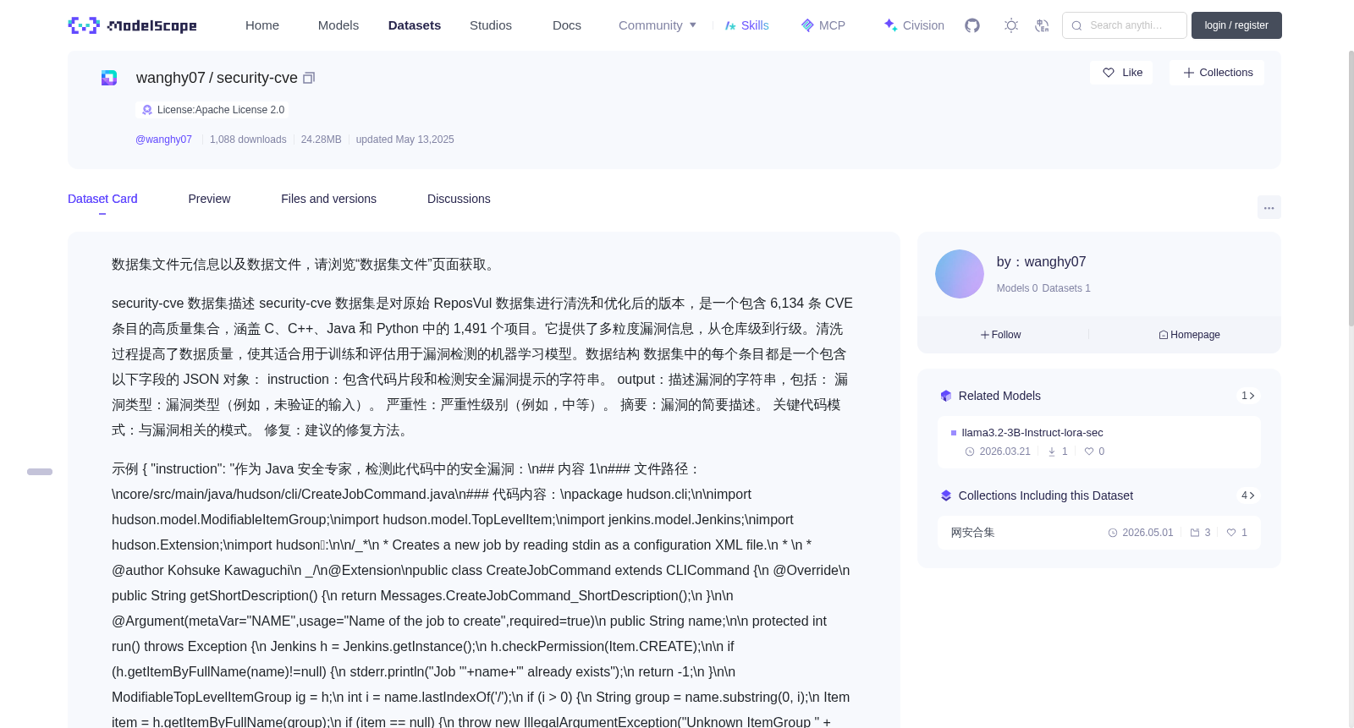Open the Datasets menu item
The image size is (1354, 728).
(x=415, y=25)
